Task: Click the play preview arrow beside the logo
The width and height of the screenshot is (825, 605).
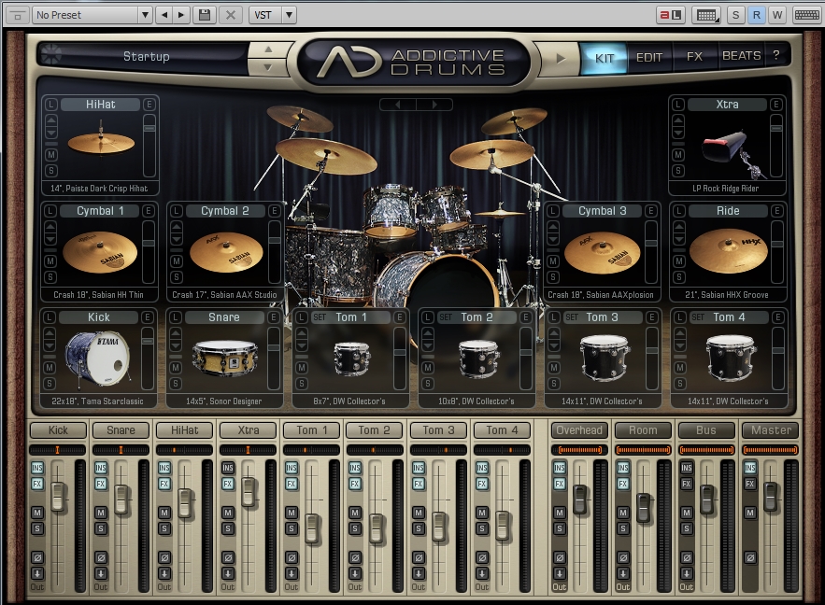Action: point(561,58)
